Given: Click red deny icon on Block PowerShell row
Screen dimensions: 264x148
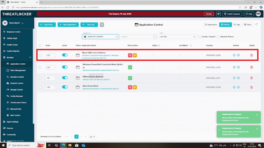Looking at the screenshot, I should click(x=130, y=87).
